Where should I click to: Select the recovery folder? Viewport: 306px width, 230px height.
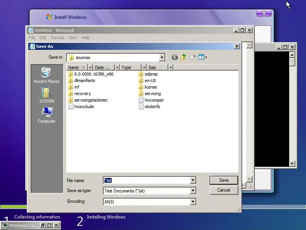point(80,94)
